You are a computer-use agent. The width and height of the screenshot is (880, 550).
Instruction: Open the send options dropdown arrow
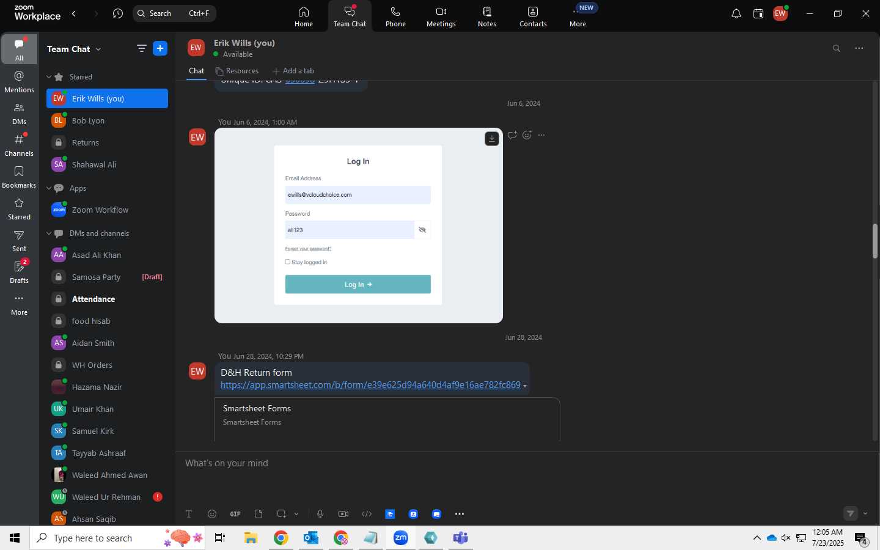pos(865,513)
